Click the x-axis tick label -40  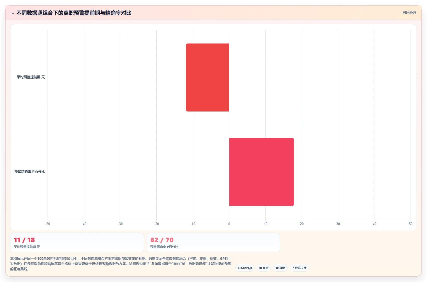pyautogui.click(x=84, y=224)
